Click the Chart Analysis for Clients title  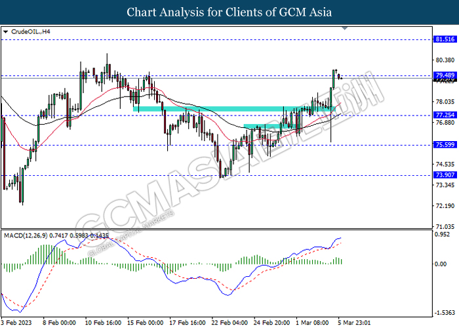coord(229,12)
